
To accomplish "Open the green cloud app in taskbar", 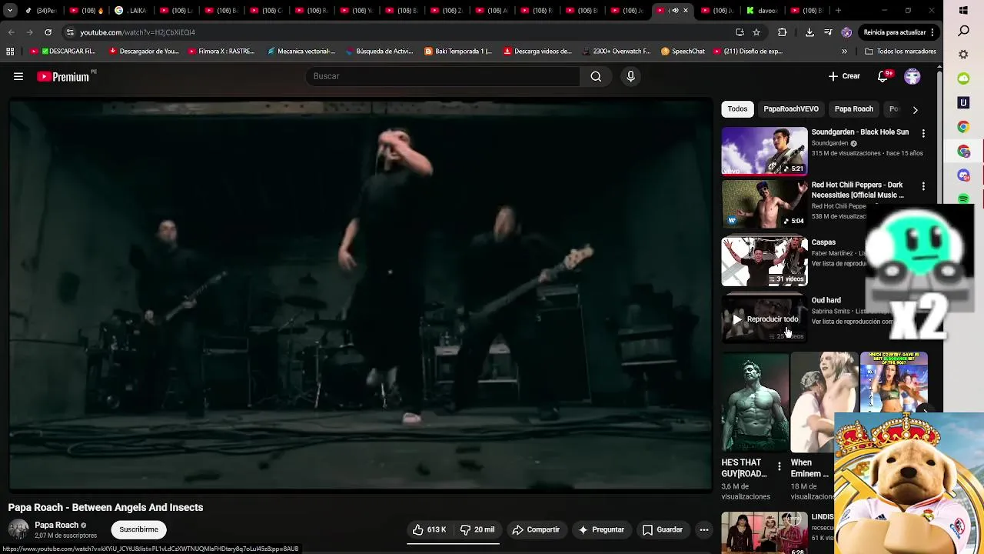I will [963, 78].
